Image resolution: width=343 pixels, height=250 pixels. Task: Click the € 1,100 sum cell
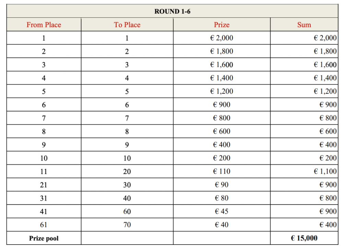click(325, 172)
